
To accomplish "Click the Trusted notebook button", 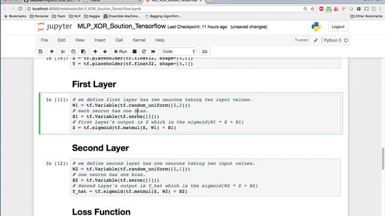I will pyautogui.click(x=301, y=40).
